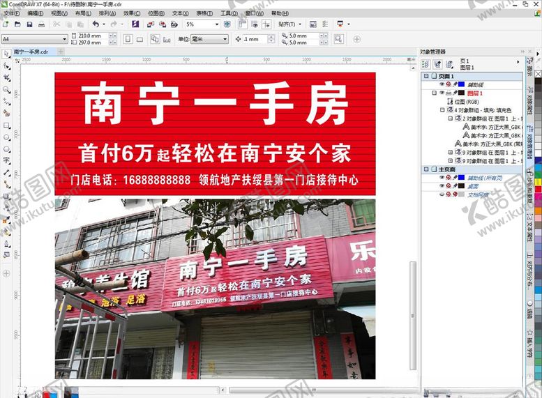
Task: Toggle visibility eye of 辅助线 under 页面 1
Action: (x=442, y=84)
